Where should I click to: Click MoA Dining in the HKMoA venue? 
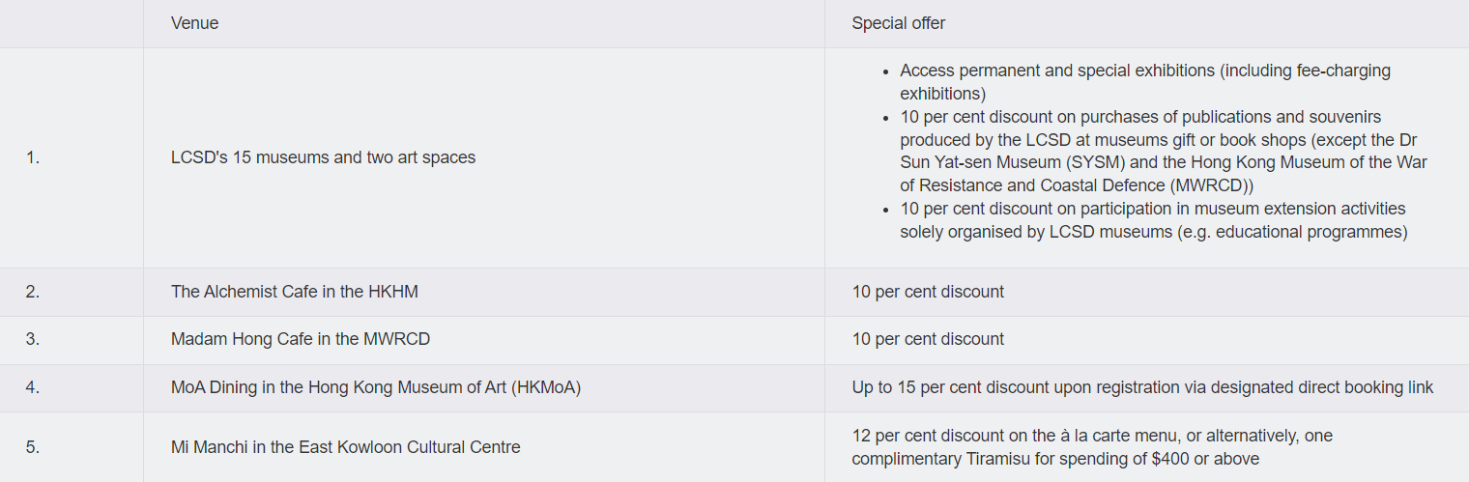(375, 388)
